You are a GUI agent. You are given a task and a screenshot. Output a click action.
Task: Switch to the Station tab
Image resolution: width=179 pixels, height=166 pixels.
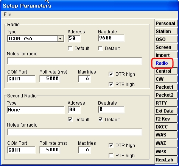[166, 31]
